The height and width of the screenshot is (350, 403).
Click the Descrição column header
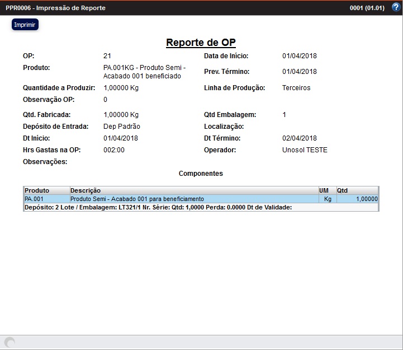click(x=195, y=190)
